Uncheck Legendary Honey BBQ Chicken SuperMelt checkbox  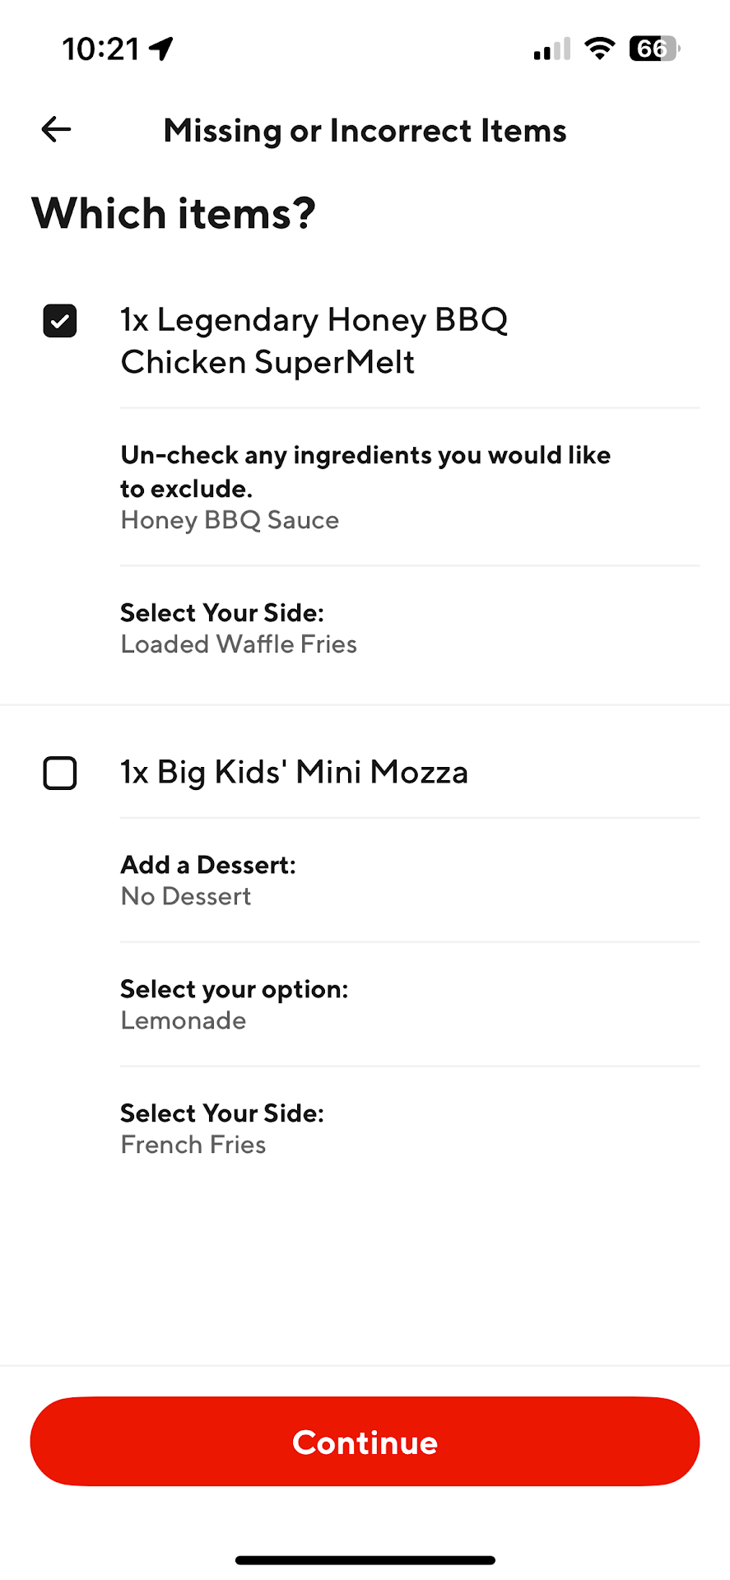[60, 321]
